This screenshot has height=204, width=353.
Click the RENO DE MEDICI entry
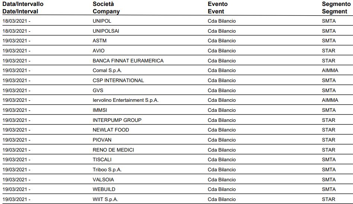[113, 150]
